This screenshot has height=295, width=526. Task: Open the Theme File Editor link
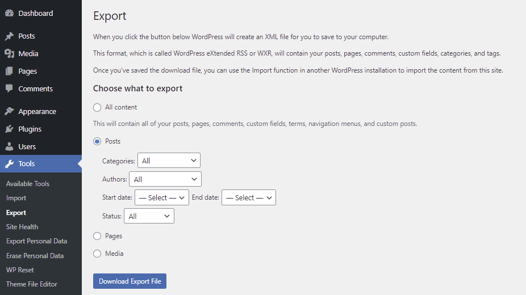pyautogui.click(x=32, y=284)
